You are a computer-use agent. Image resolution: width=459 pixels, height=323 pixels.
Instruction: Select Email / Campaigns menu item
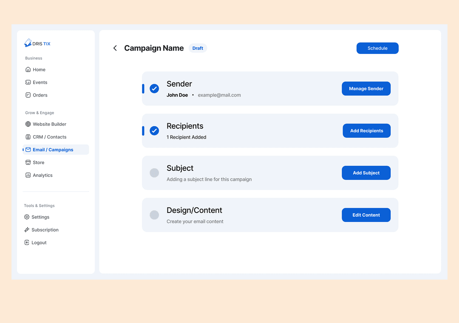point(56,150)
